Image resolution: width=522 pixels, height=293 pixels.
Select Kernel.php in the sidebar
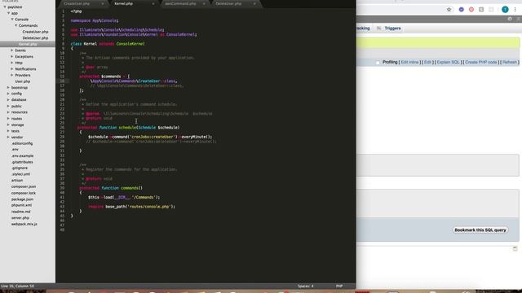click(x=28, y=44)
